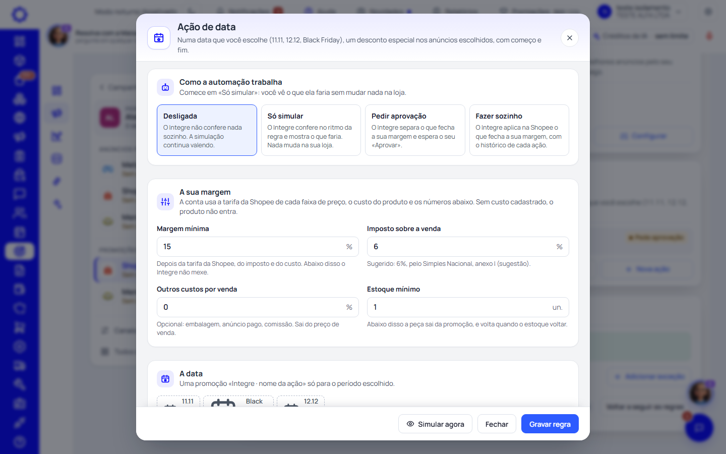Click the un. suffix in Estoque mínimo

557,307
